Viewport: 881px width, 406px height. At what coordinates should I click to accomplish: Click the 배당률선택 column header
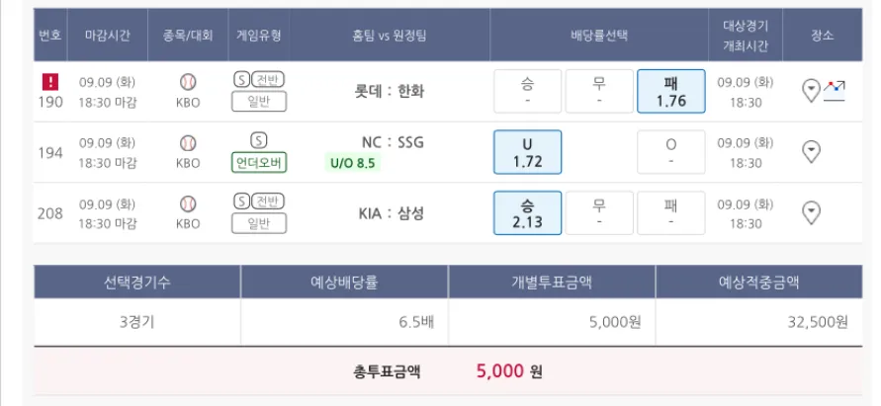tap(599, 35)
